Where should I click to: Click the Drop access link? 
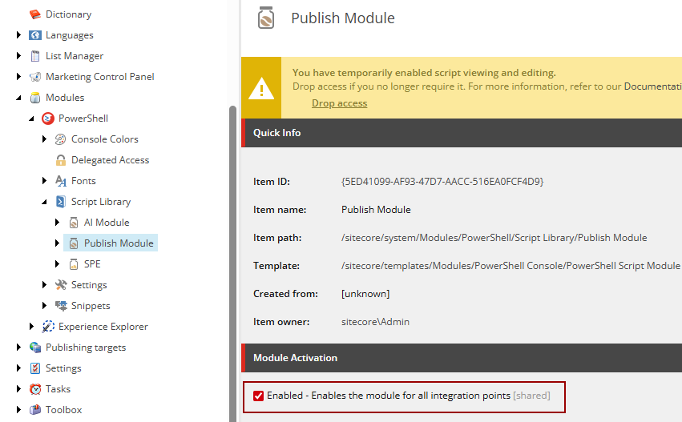339,103
